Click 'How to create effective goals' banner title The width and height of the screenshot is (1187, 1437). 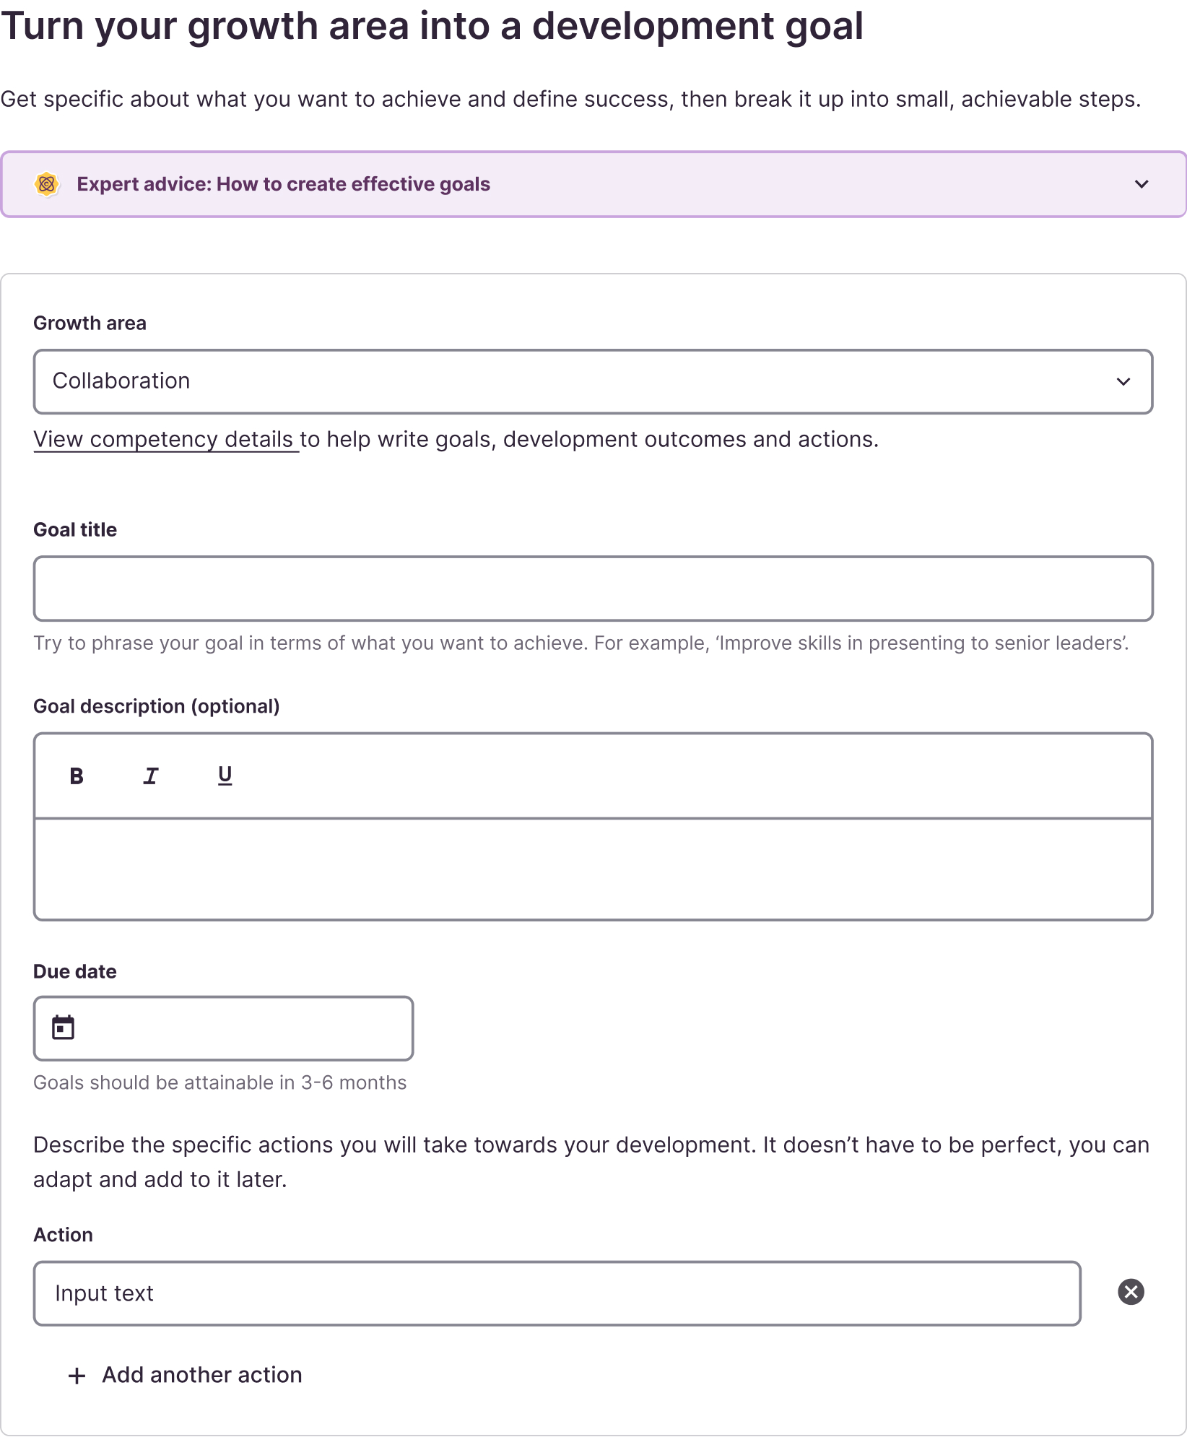(283, 184)
